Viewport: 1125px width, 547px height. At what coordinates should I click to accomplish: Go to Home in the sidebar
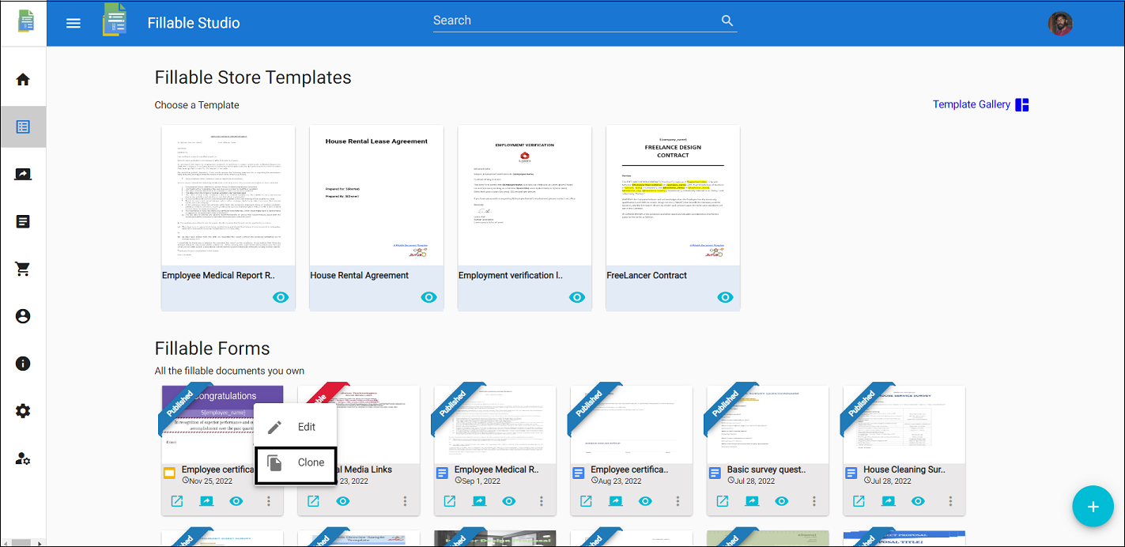tap(23, 79)
